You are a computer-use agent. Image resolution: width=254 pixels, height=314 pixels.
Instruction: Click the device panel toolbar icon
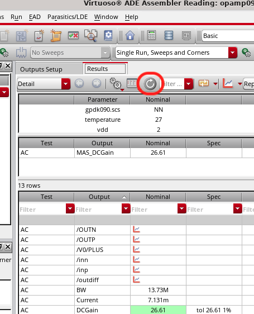(186, 36)
